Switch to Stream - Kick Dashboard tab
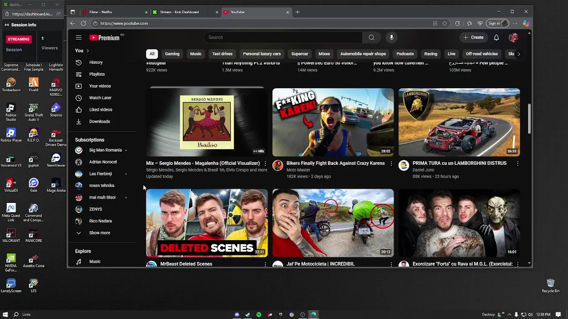The image size is (568, 319). point(185,12)
